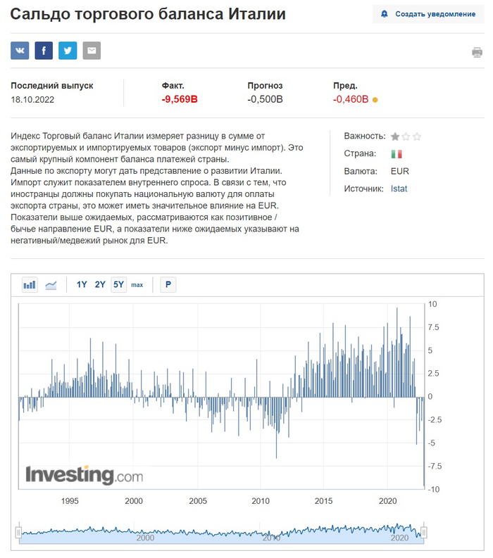Select the 1Y chart range

click(82, 285)
